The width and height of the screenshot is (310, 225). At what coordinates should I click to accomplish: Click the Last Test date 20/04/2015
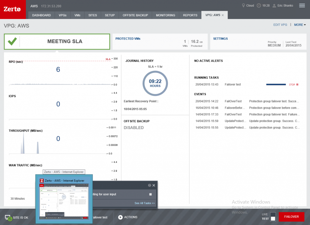coord(293,45)
